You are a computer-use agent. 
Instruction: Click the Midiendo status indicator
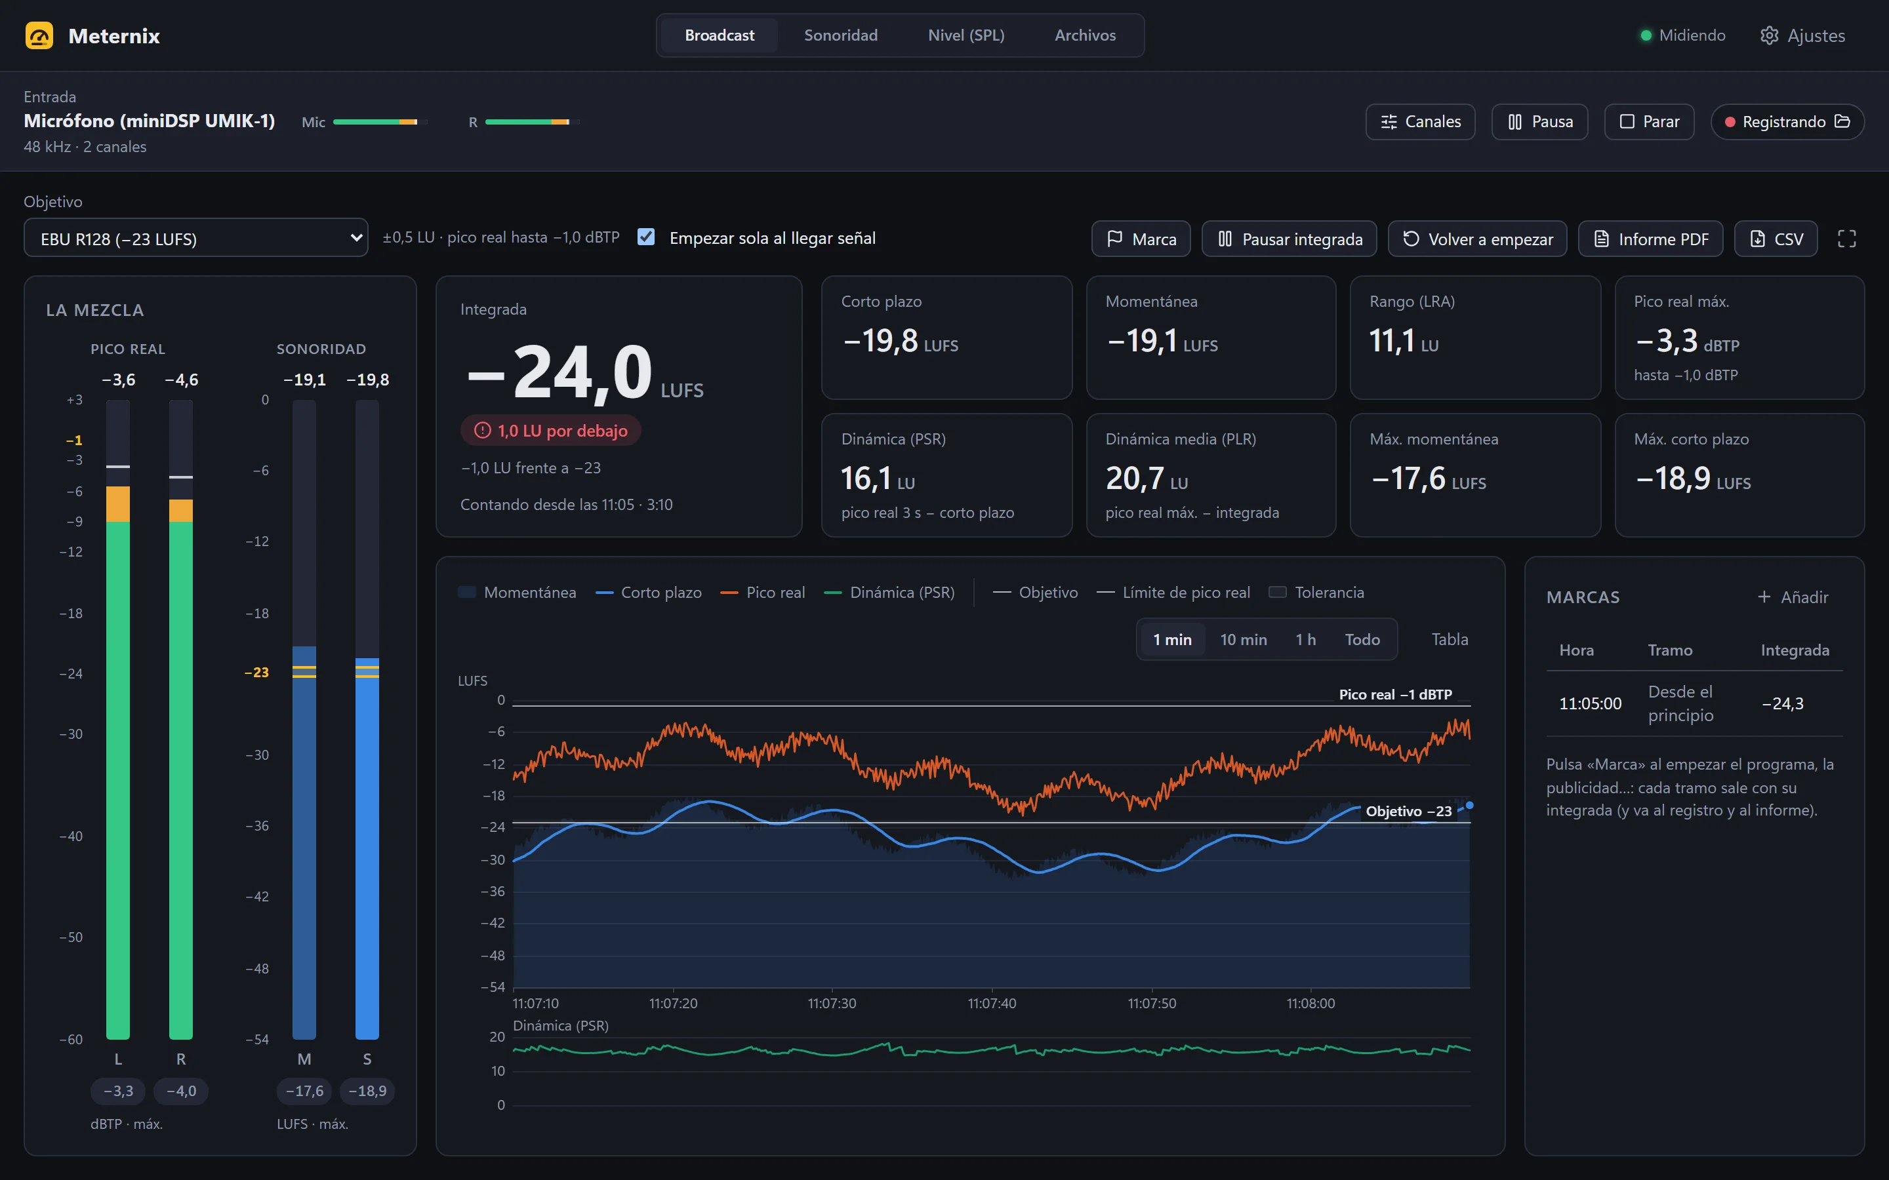tap(1682, 36)
